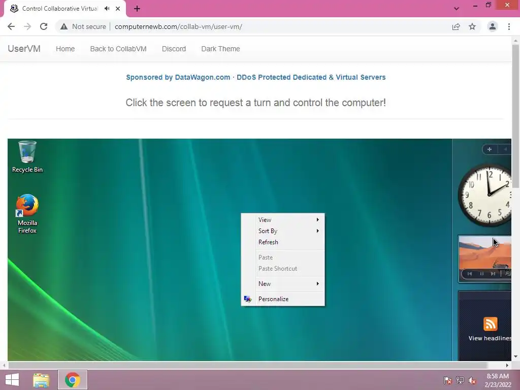Click the muted volume tray icon

click(472, 380)
